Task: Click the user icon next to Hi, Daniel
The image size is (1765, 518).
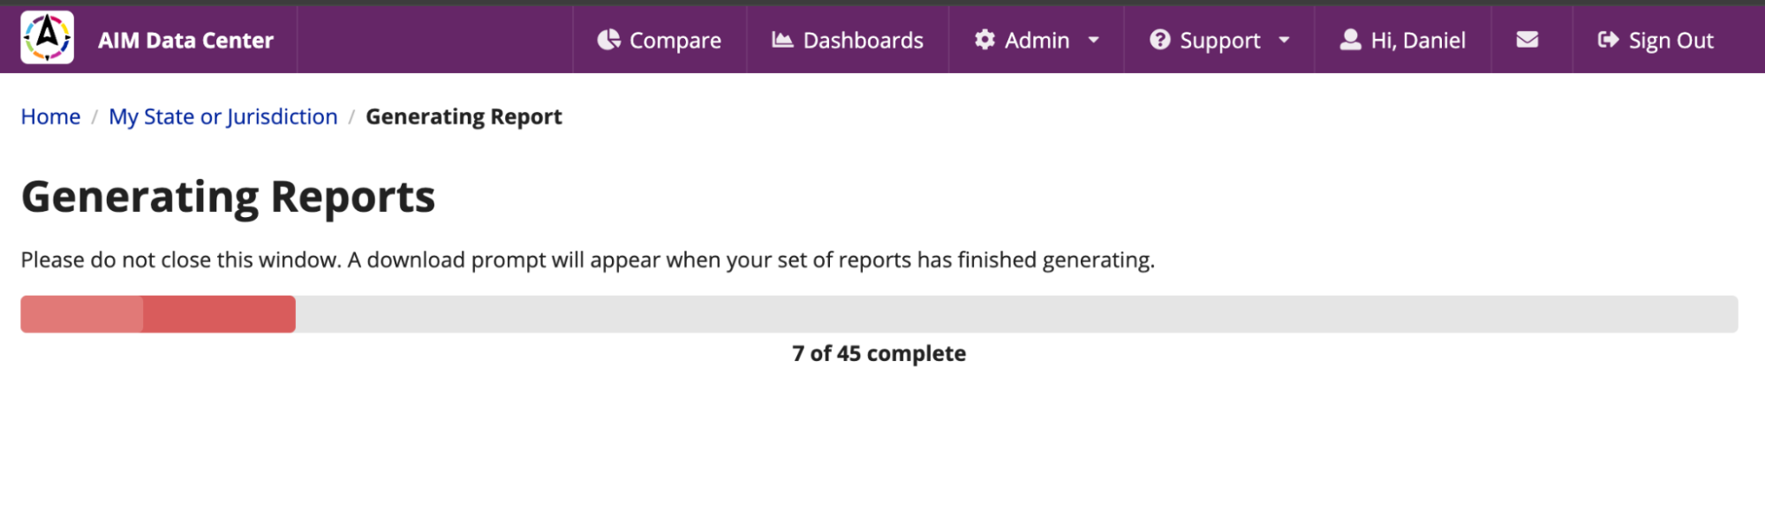Action: point(1350,39)
